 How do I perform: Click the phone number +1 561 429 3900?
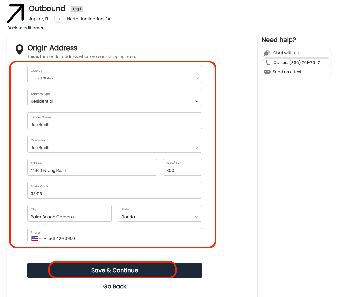click(x=59, y=238)
